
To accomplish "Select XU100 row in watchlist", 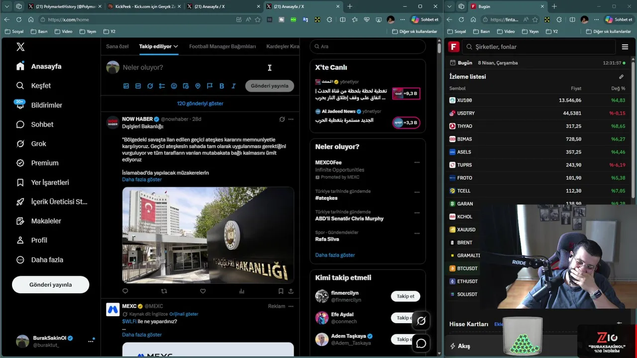I will click(x=537, y=100).
